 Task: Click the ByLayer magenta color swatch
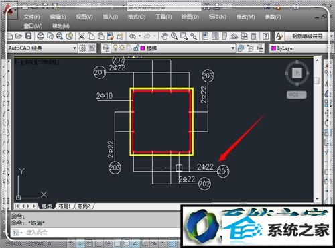[273, 48]
